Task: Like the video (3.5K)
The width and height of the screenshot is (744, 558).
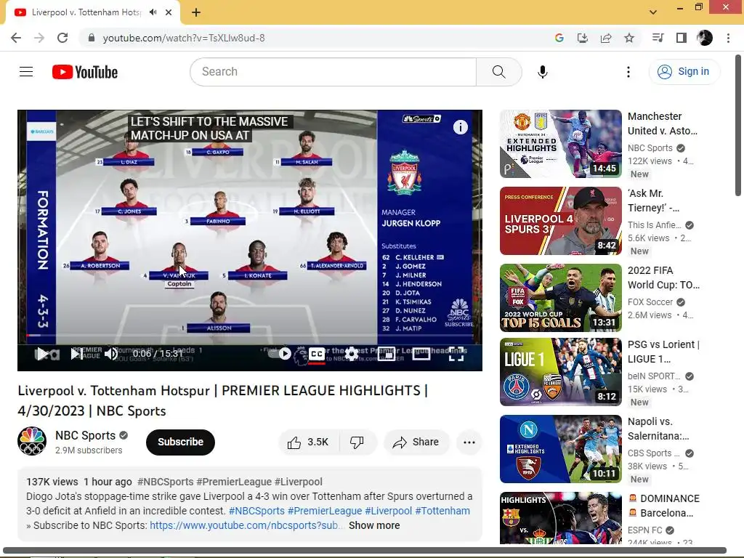Action: [308, 442]
